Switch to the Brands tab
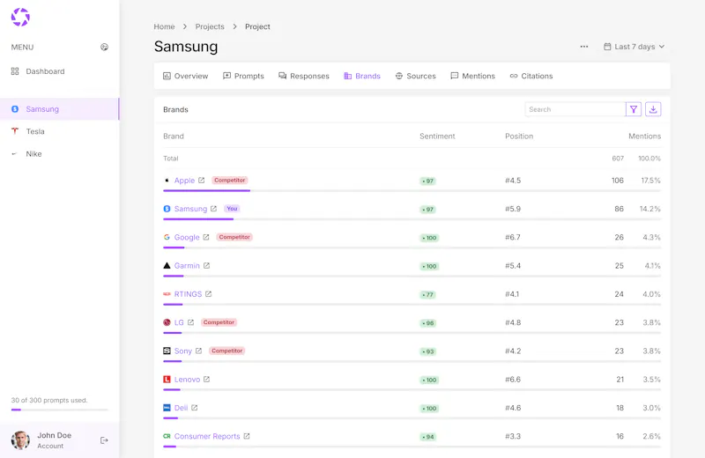 coord(362,76)
